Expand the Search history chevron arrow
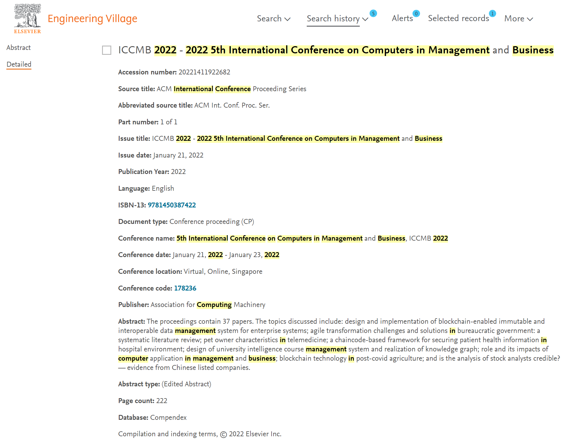Screen dimensions: 563x440 365,19
